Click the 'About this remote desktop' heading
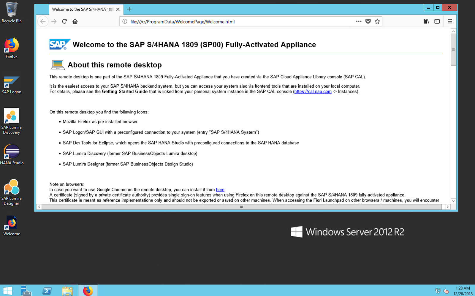This screenshot has width=475, height=296. pyautogui.click(x=115, y=65)
